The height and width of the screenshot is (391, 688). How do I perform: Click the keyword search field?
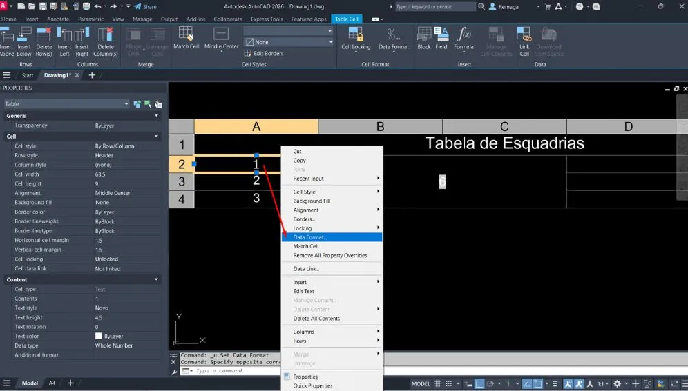pyautogui.click(x=435, y=7)
